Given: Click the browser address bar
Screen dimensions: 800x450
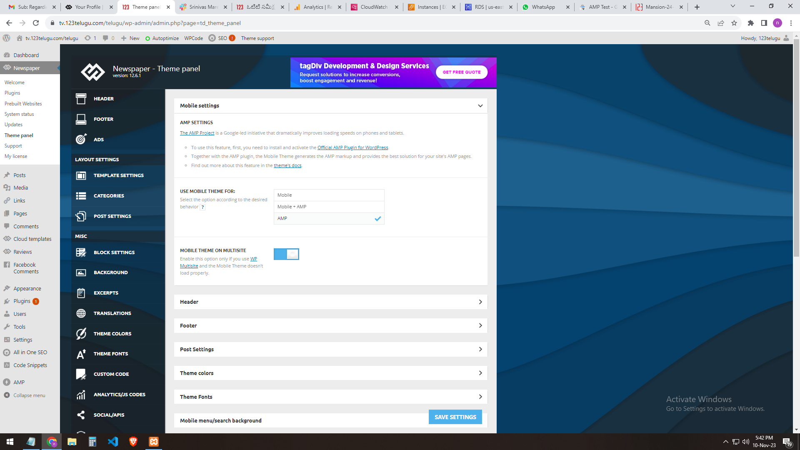Looking at the screenshot, I should (375, 23).
